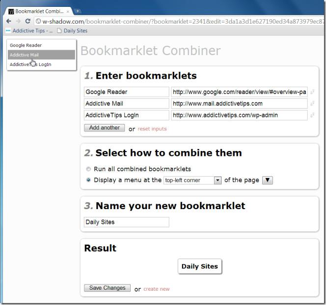The height and width of the screenshot is (305, 326).
Task: Click the icon beside the Google Reader URL
Action: tap(312, 92)
